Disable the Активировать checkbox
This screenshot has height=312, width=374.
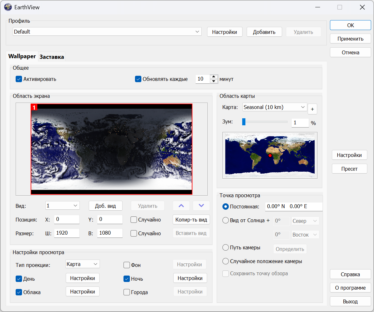click(x=19, y=79)
